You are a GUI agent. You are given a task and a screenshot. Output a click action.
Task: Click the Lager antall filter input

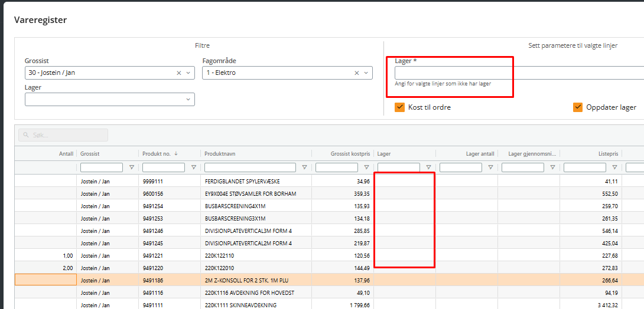tap(461, 167)
